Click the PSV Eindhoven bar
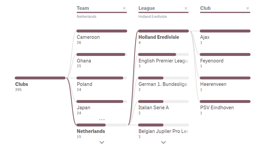The height and width of the screenshot is (149, 266). [x=225, y=102]
